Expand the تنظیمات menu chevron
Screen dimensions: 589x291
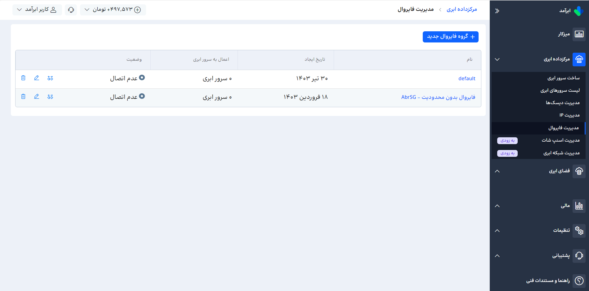[497, 231]
